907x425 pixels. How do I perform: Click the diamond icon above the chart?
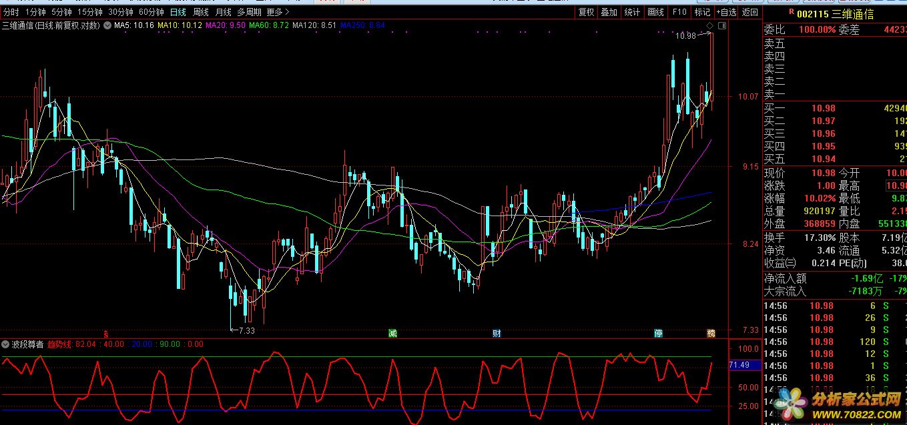pos(709,26)
